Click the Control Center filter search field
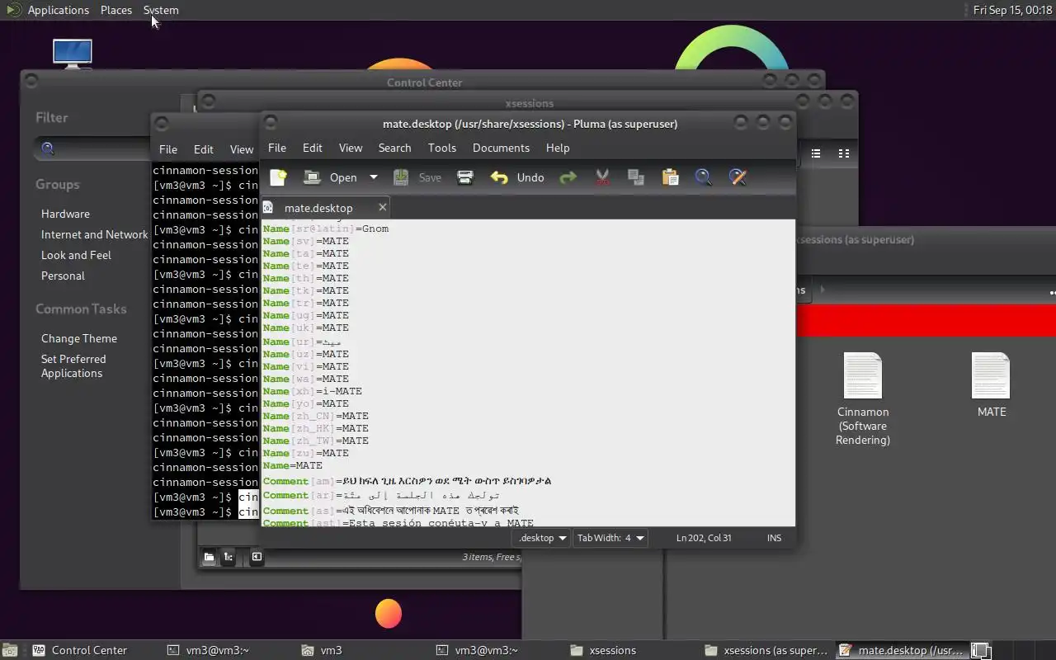Screen dimensions: 1056x660 [x=92, y=149]
